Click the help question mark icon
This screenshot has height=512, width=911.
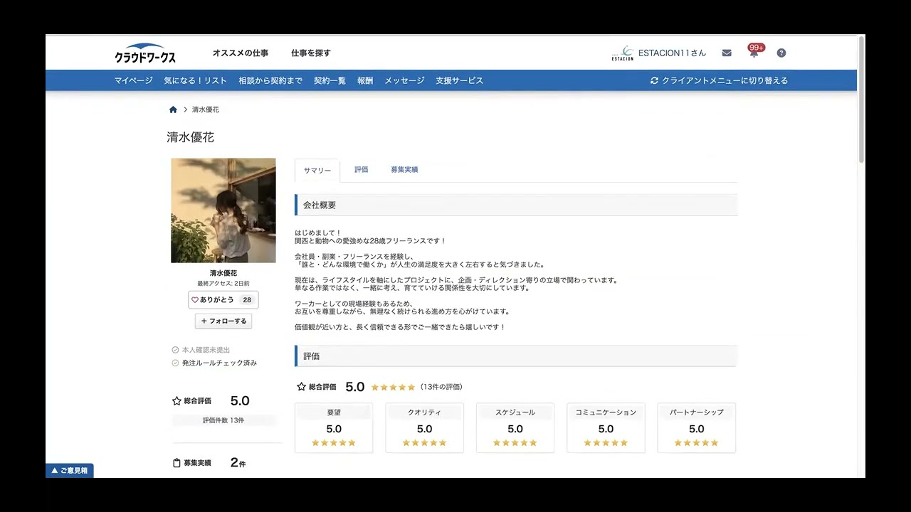click(781, 53)
